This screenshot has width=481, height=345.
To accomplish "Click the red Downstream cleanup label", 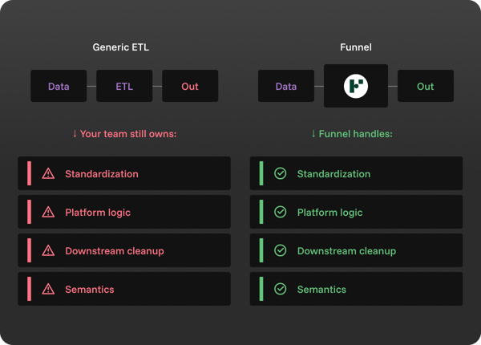I will pos(115,251).
